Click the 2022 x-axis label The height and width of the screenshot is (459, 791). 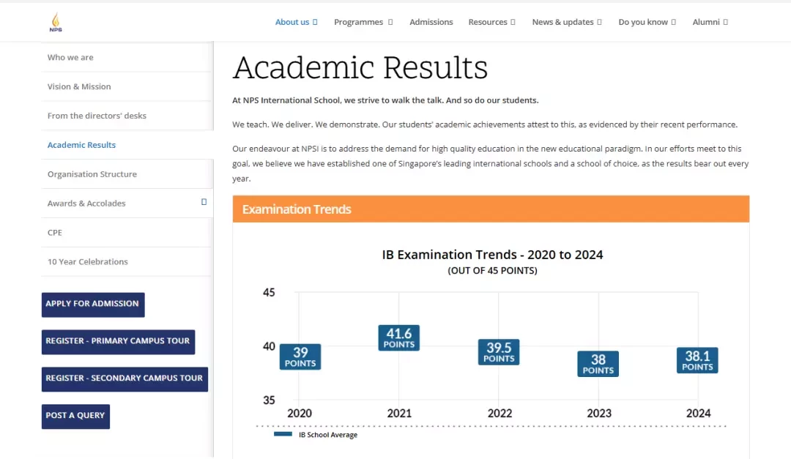(500, 414)
